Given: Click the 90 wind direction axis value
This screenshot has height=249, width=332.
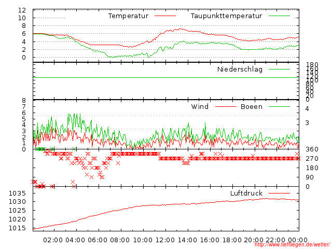Looking at the screenshot, I should coord(310,177).
